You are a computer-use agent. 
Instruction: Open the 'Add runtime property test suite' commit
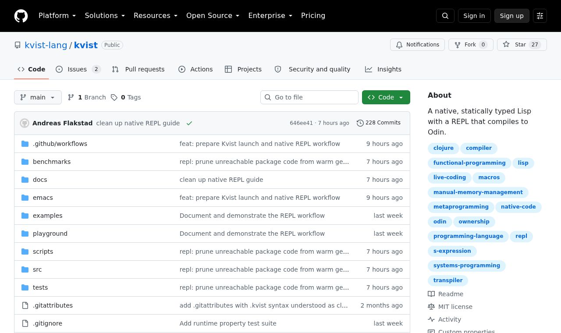228,323
